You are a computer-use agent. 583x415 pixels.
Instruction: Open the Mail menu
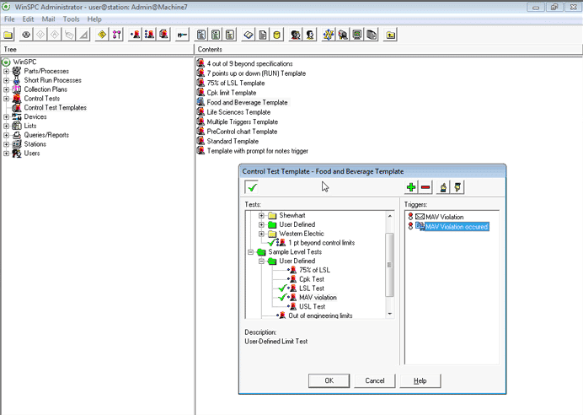49,19
